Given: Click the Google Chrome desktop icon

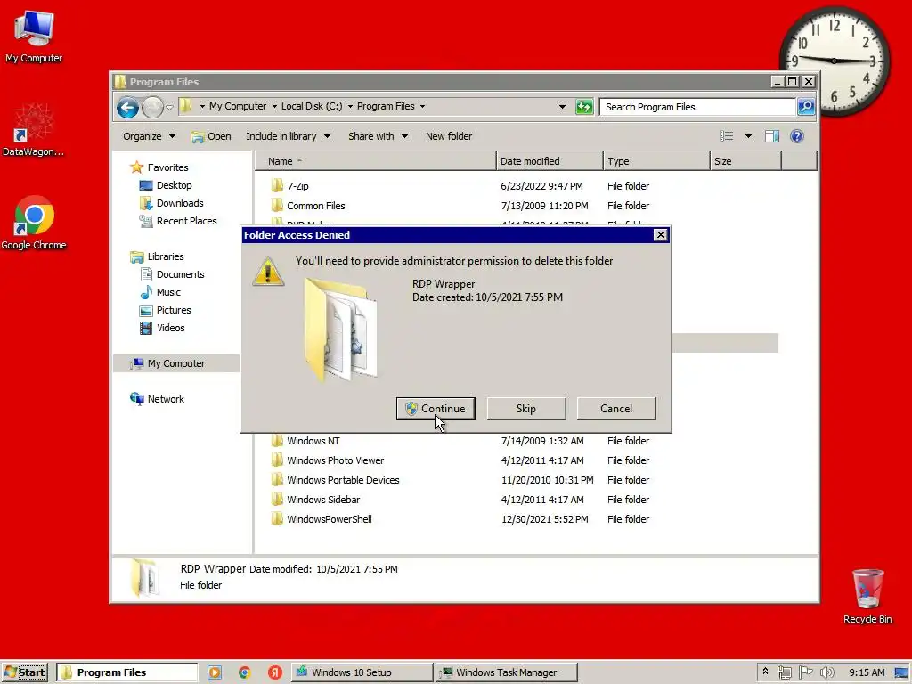Looking at the screenshot, I should pos(34,224).
